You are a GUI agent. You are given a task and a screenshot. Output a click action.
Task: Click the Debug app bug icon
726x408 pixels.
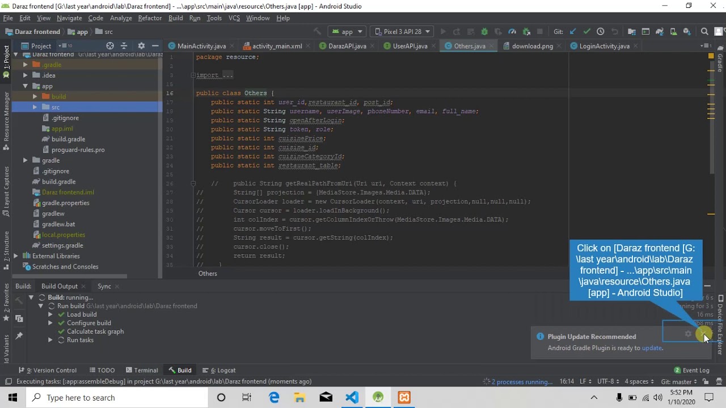pyautogui.click(x=484, y=32)
